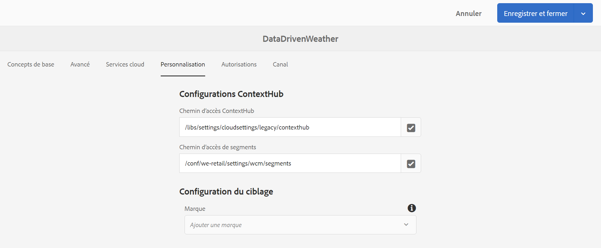Click the DataDrivenWeather page title

coord(300,39)
